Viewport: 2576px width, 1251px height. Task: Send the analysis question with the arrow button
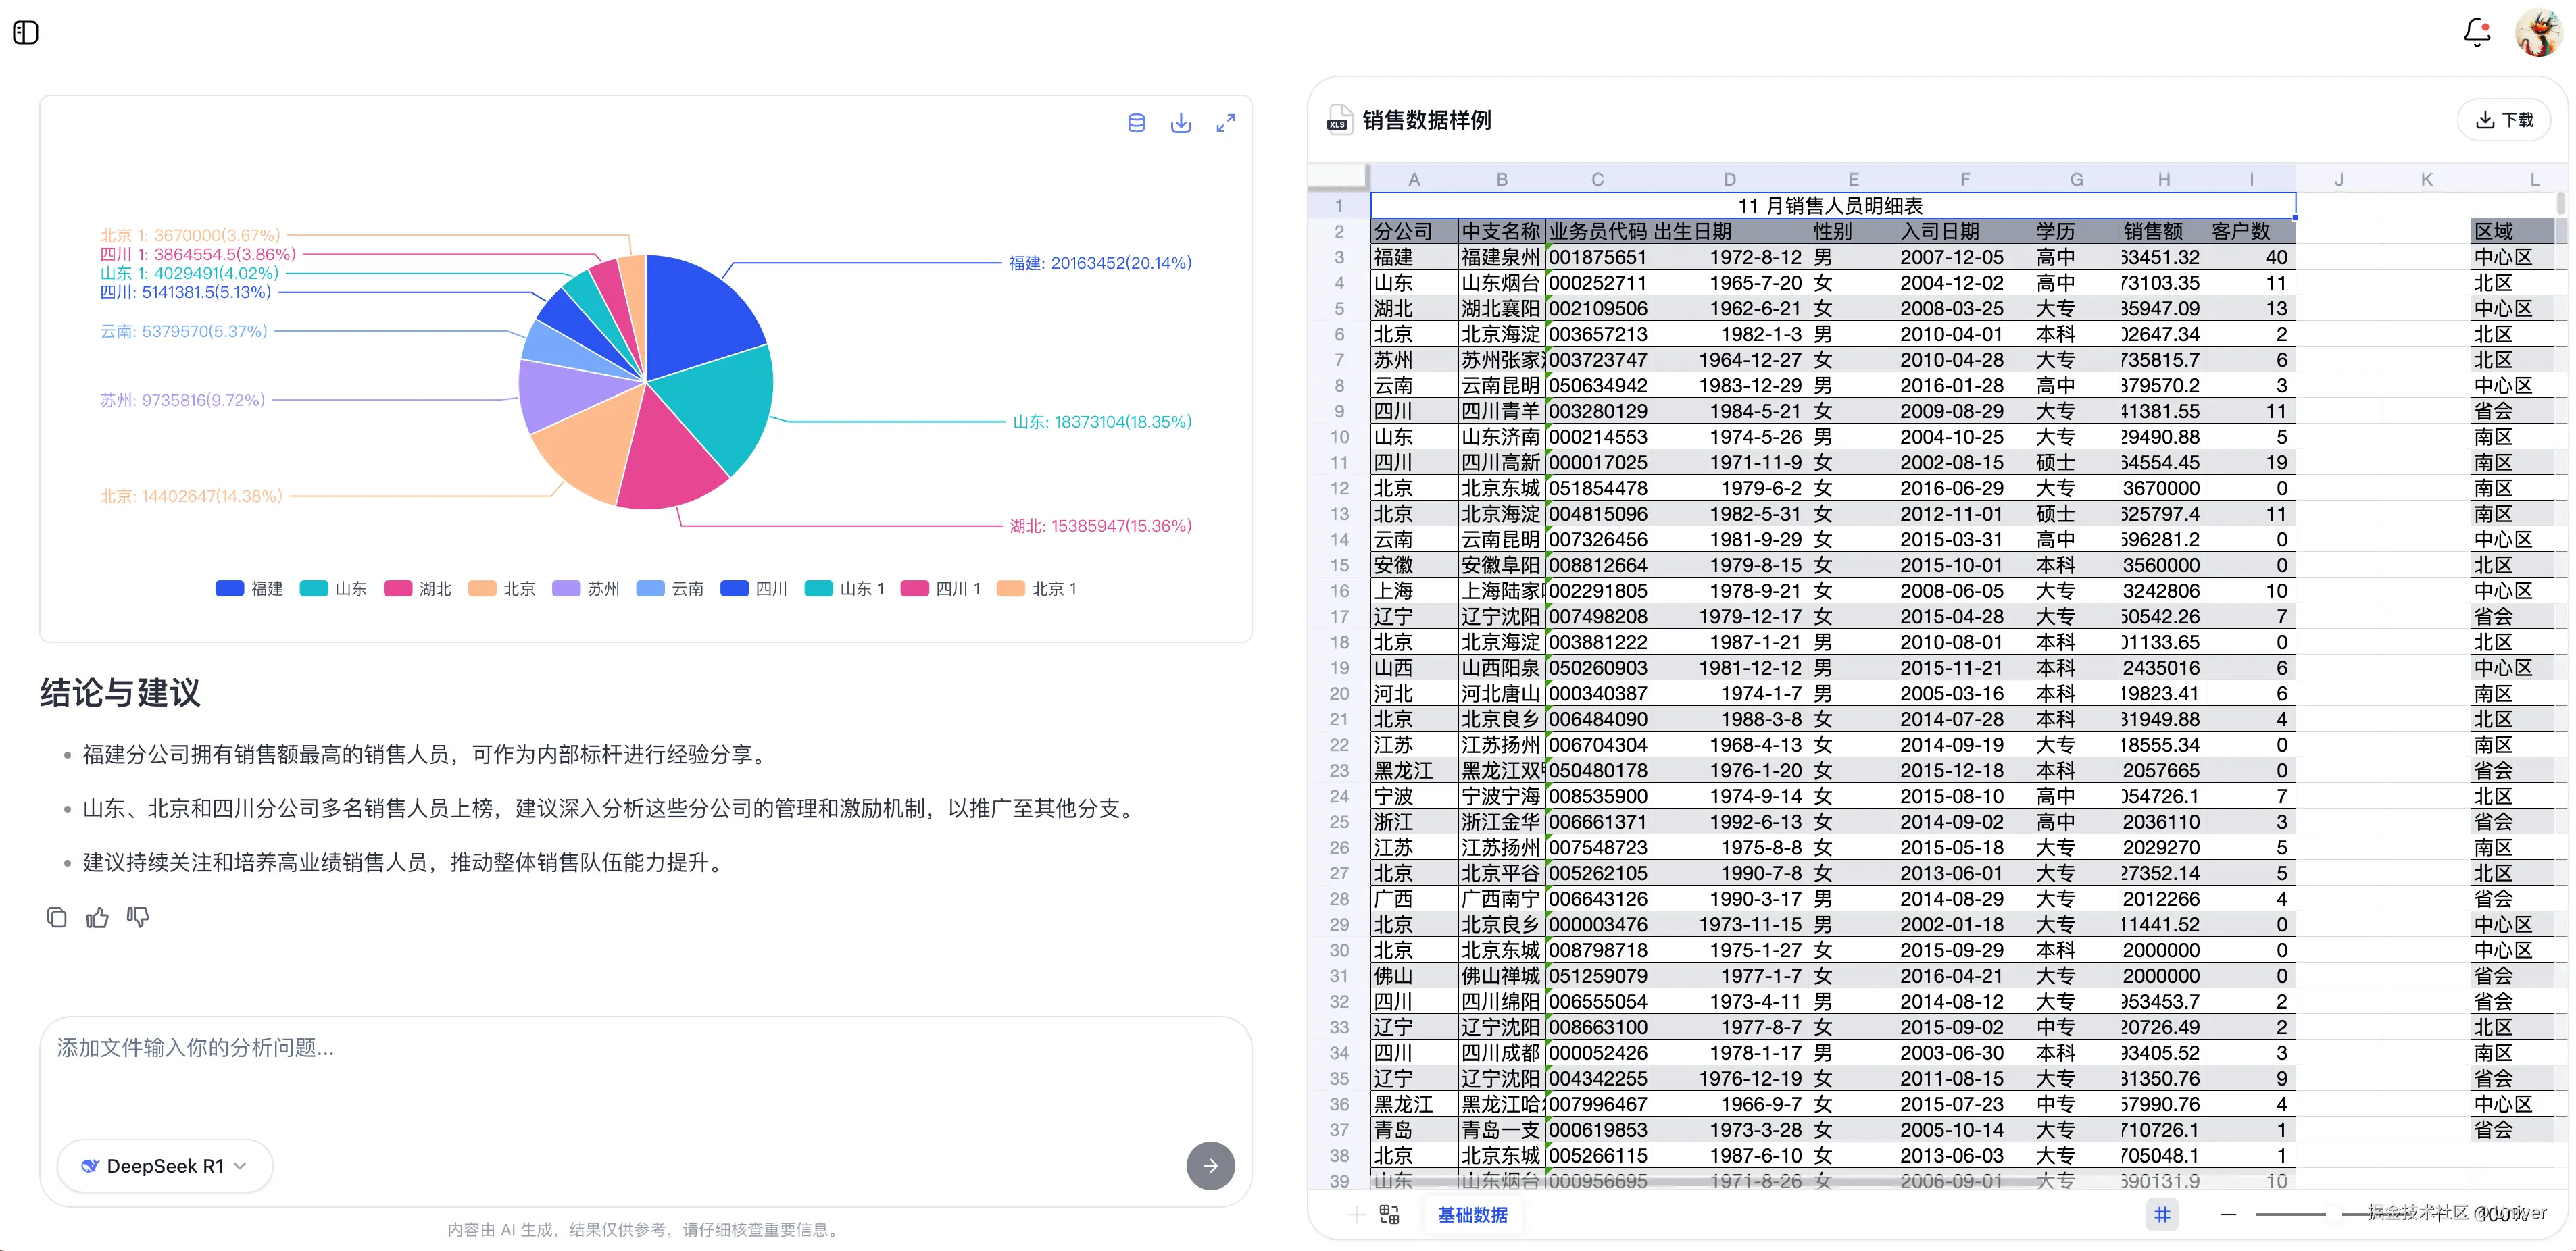[x=1210, y=1165]
